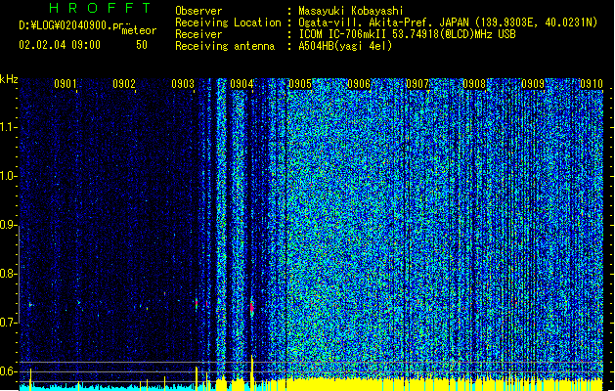
Task: Click the 'Receiving Location' field label
Action: point(228,22)
